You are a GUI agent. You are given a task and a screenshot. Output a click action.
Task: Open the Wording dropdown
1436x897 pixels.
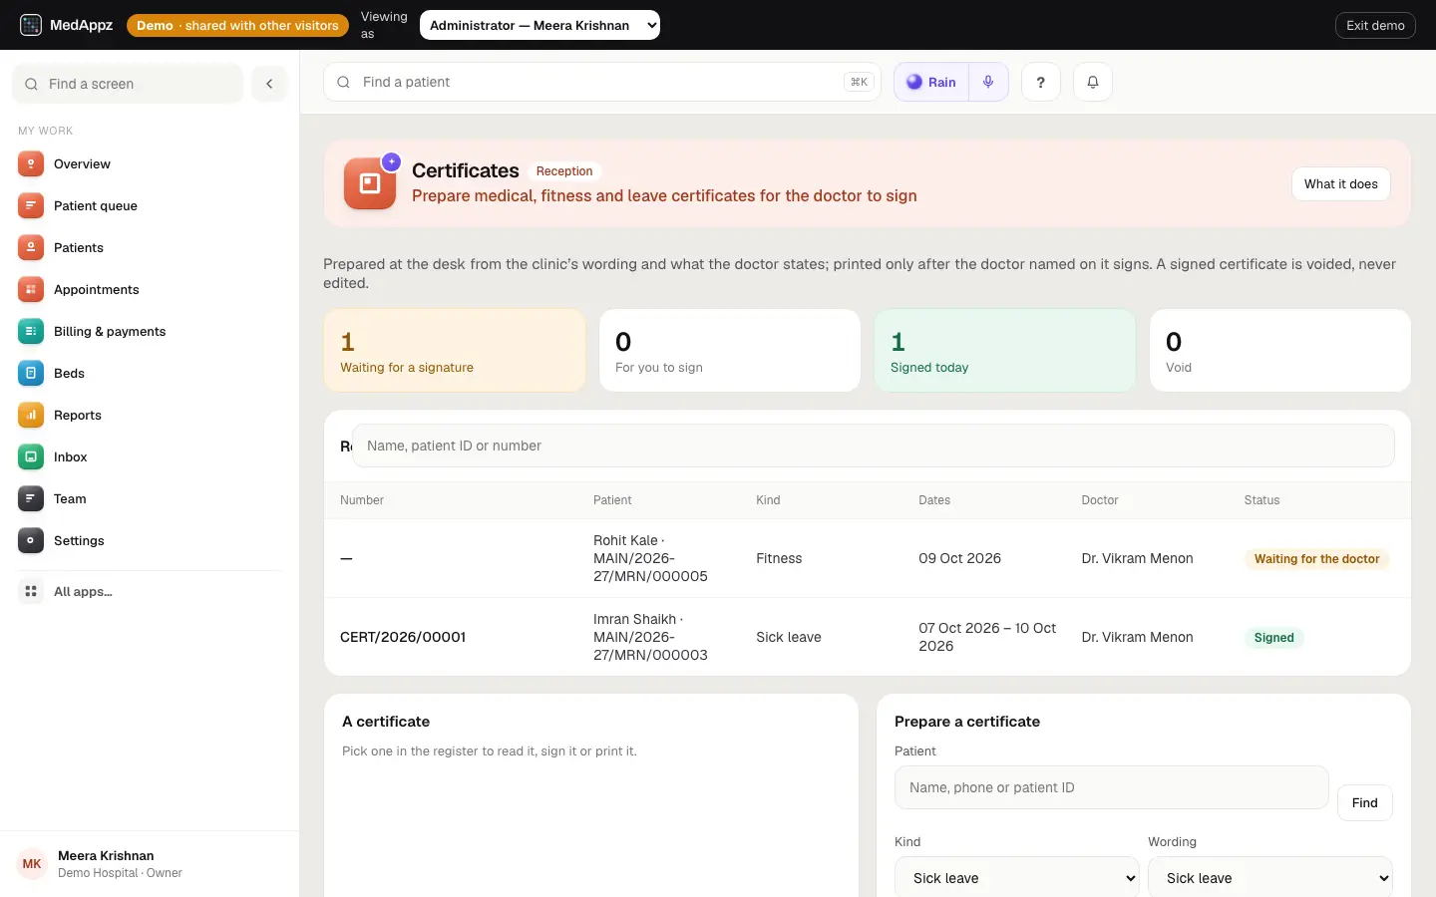(1270, 878)
